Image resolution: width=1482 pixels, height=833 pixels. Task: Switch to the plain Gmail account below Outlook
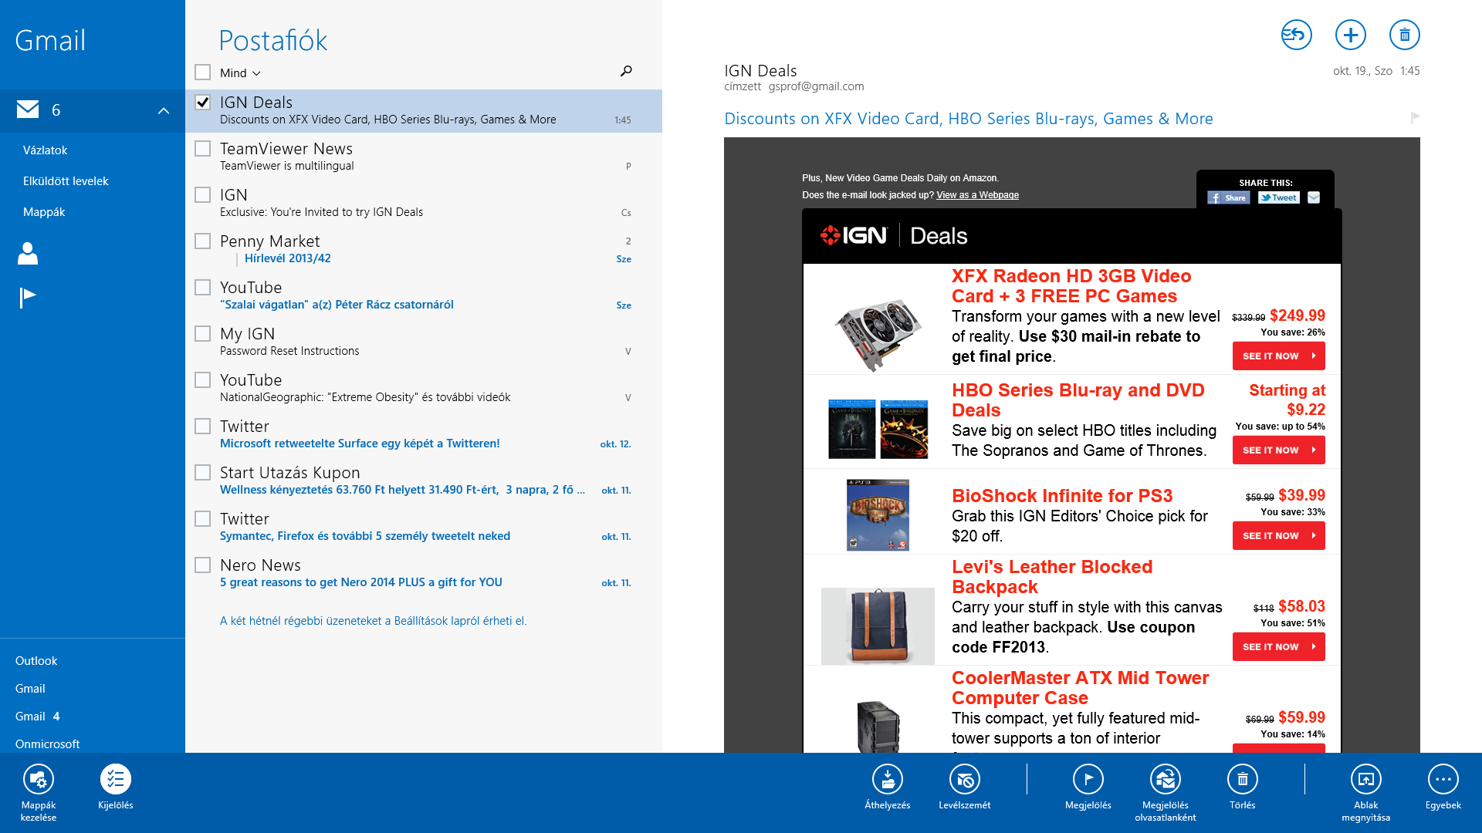point(30,689)
